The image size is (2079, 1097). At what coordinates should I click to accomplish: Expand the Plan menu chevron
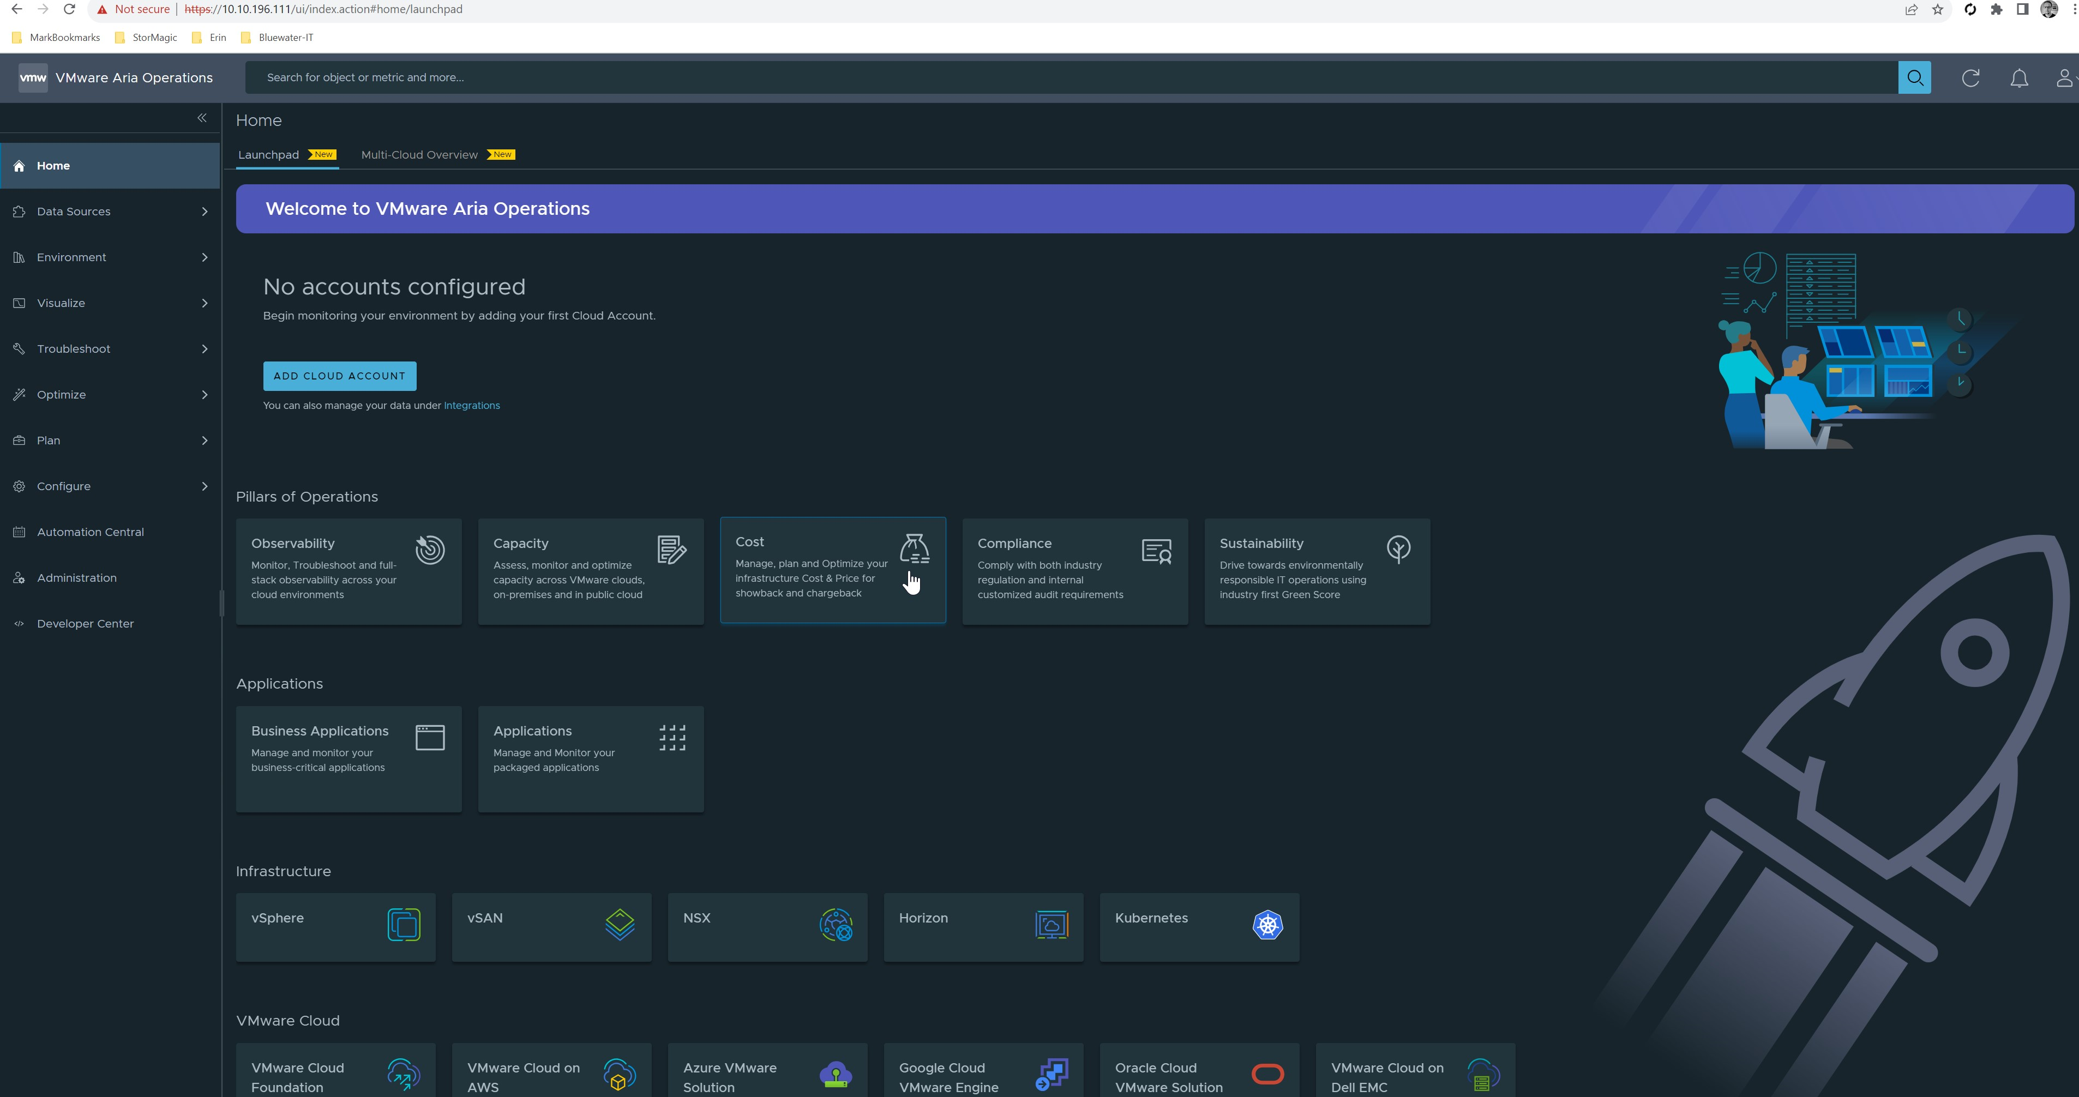tap(204, 441)
